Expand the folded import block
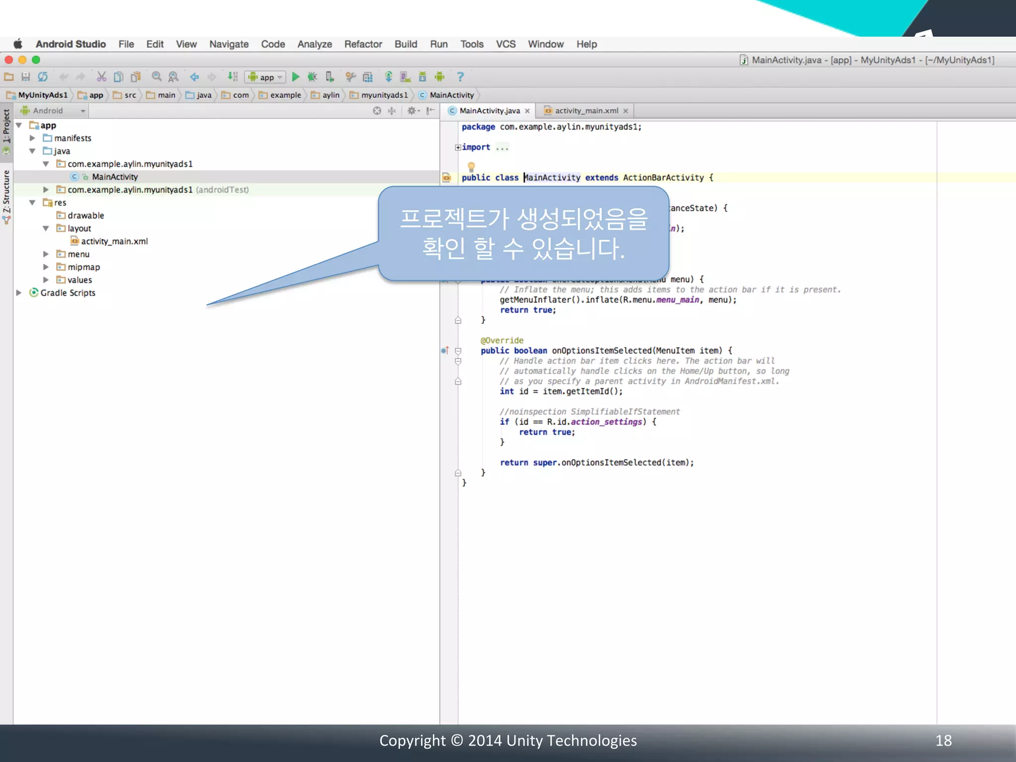Screen dimensions: 1016x762 pos(458,147)
